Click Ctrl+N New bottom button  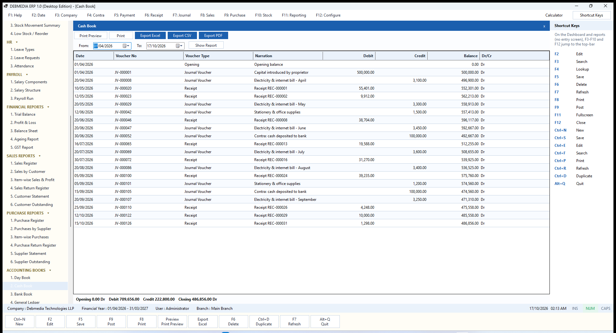19,322
